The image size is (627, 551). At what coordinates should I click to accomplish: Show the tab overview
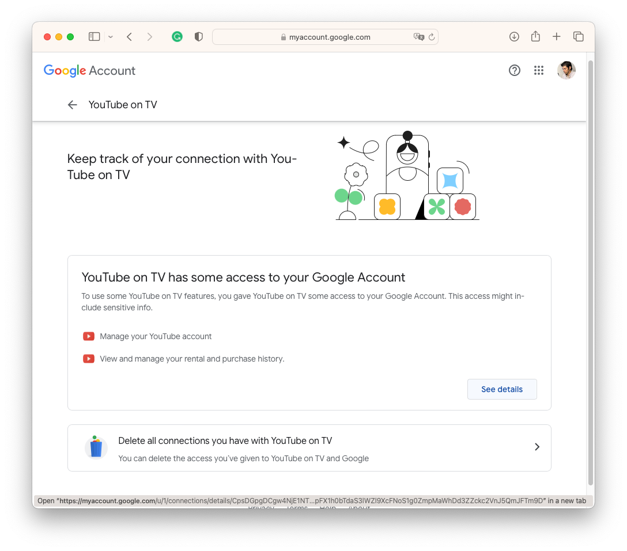coord(579,36)
